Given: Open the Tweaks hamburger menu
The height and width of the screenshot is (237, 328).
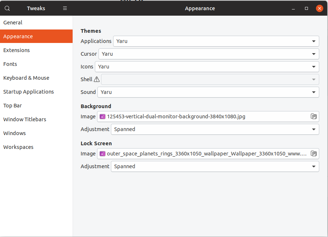Looking at the screenshot, I should tap(65, 8).
